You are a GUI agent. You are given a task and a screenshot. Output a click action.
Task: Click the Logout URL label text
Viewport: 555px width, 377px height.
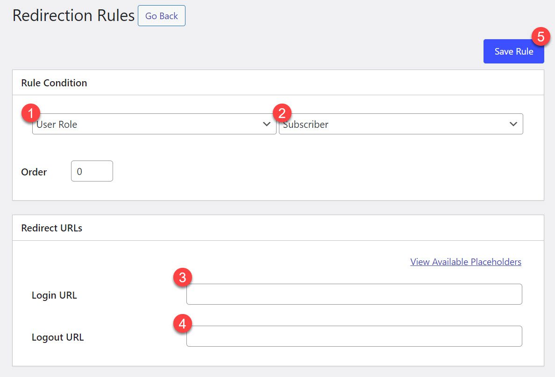pyautogui.click(x=57, y=337)
